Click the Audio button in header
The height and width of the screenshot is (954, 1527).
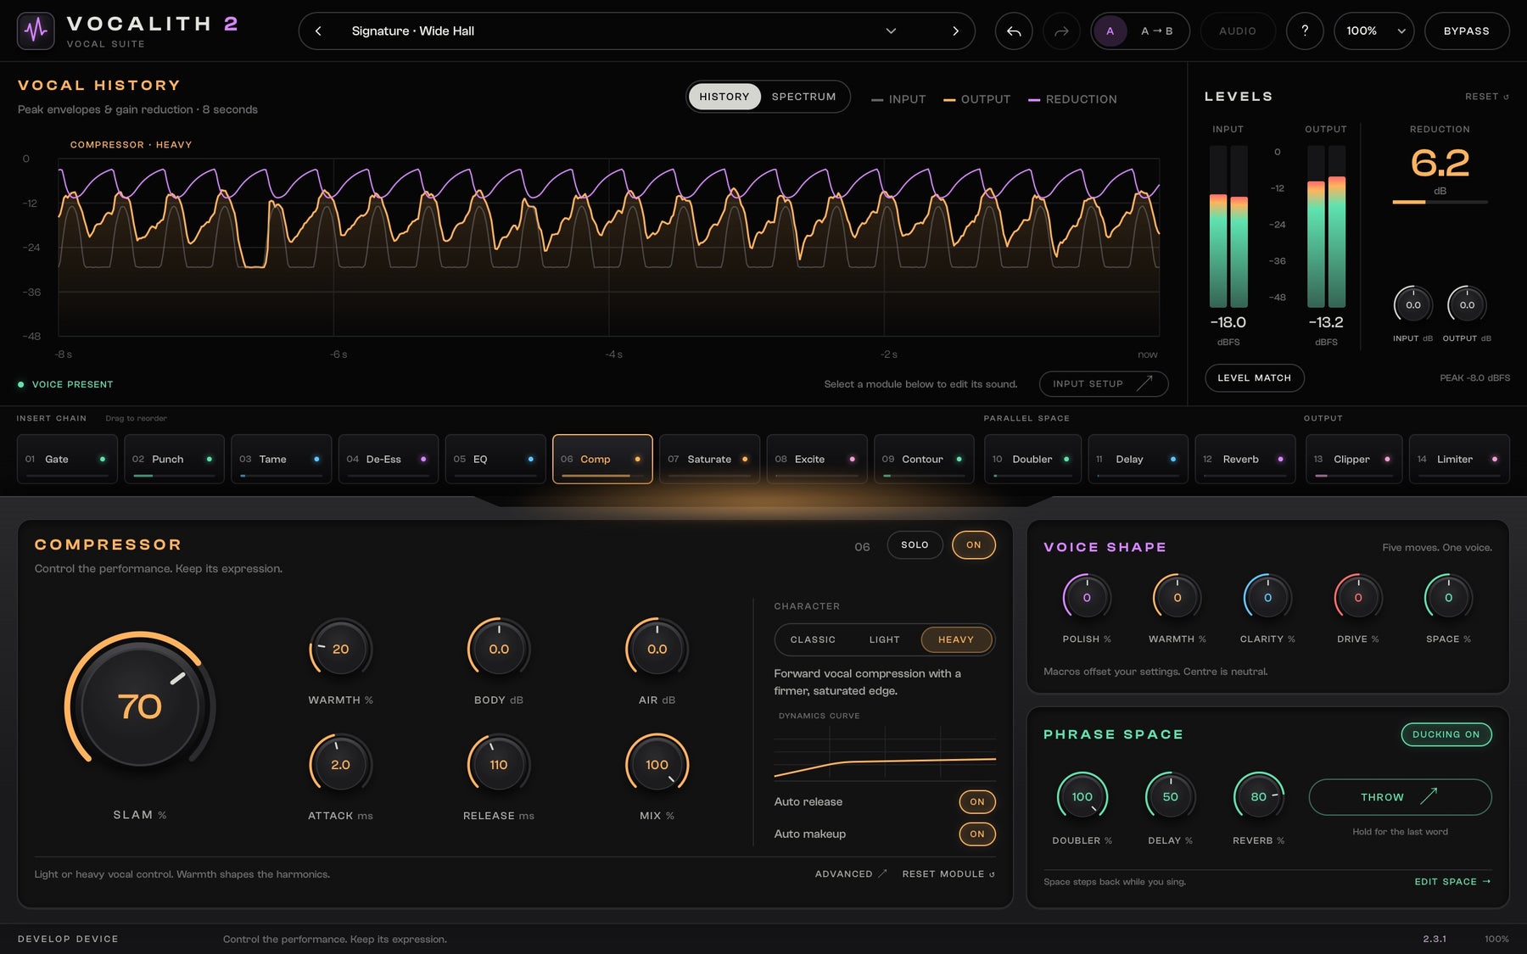1238,31
